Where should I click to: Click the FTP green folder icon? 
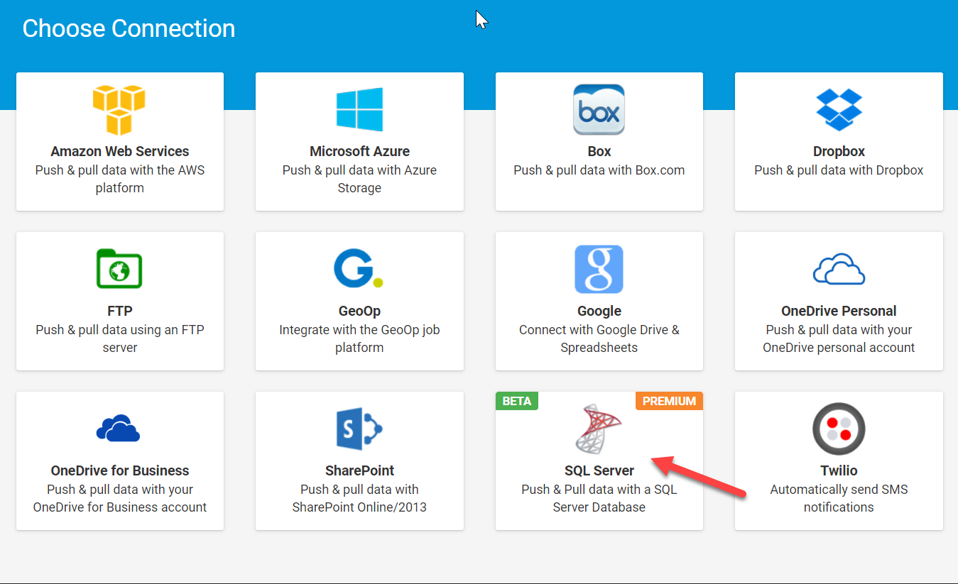pos(119,268)
